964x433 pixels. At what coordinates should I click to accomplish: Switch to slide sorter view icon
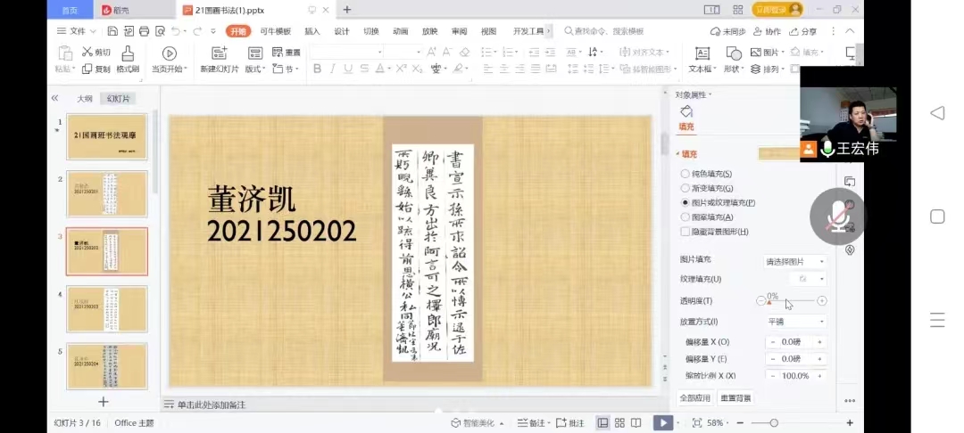pos(619,422)
